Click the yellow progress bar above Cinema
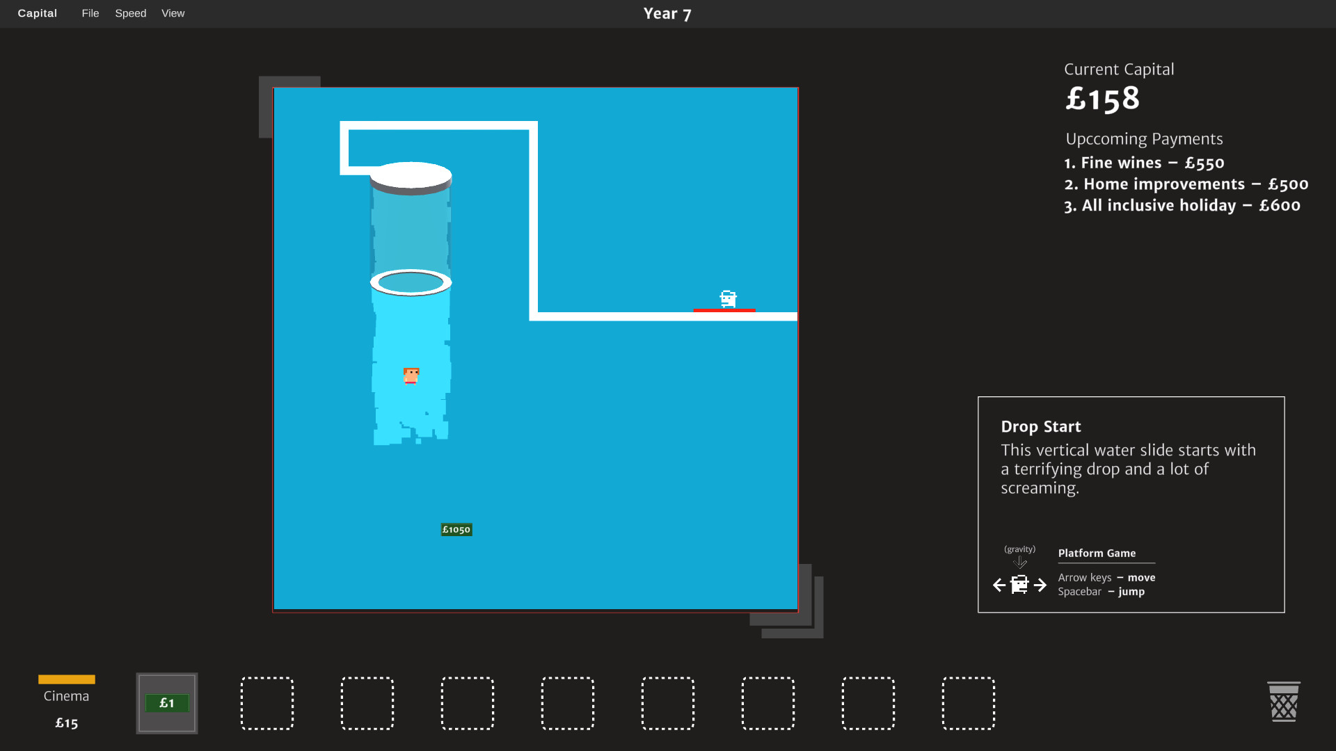Screen dimensions: 1336x751 pos(66,680)
